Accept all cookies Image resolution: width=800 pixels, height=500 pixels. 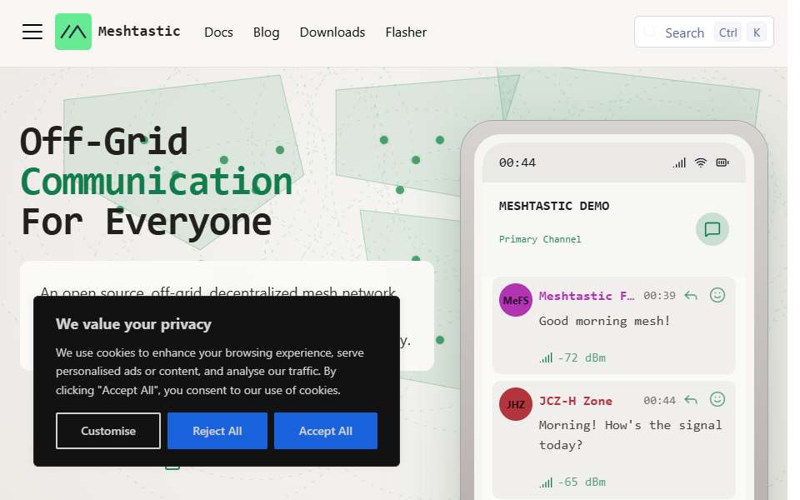(x=326, y=431)
